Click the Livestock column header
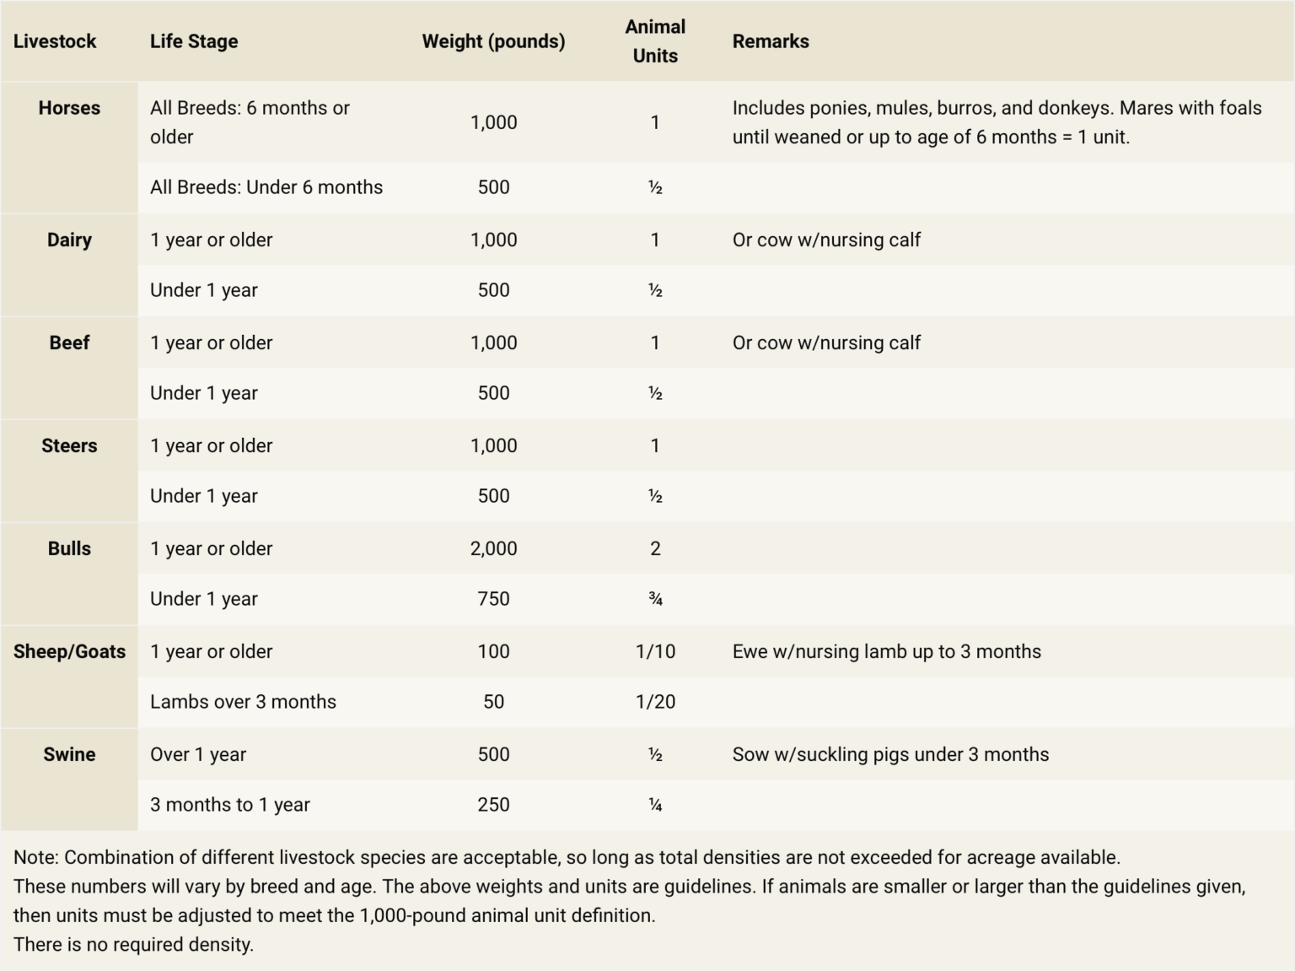 (x=55, y=41)
